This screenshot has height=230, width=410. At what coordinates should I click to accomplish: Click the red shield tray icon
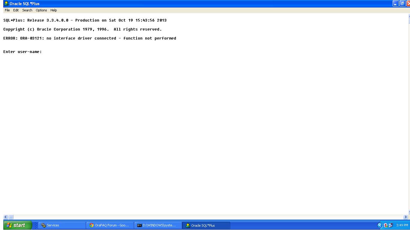click(386, 225)
